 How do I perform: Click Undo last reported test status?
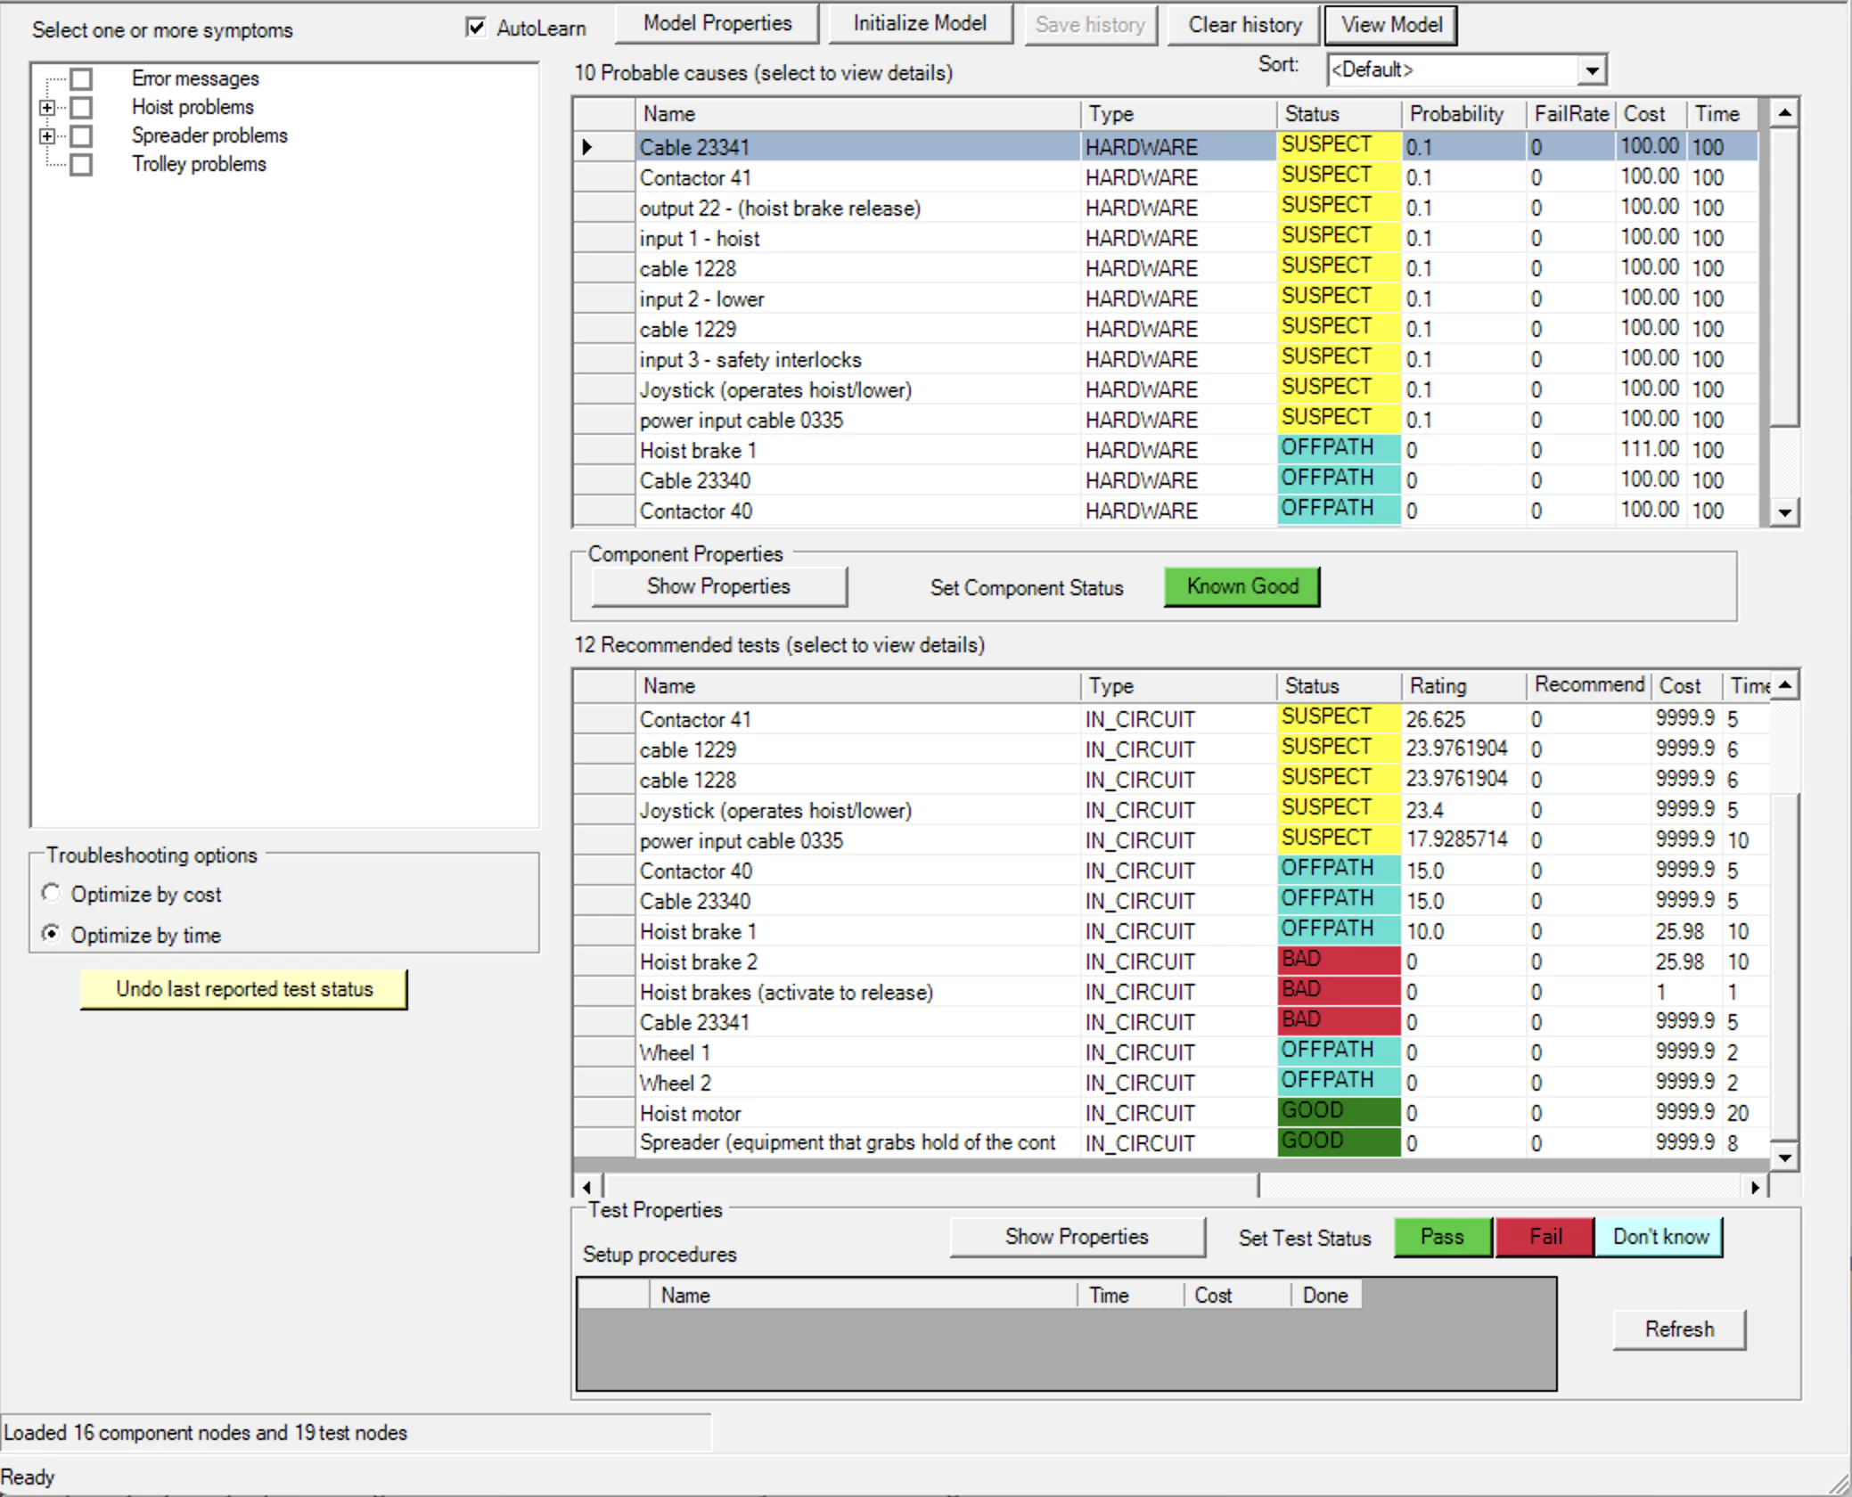click(x=244, y=989)
